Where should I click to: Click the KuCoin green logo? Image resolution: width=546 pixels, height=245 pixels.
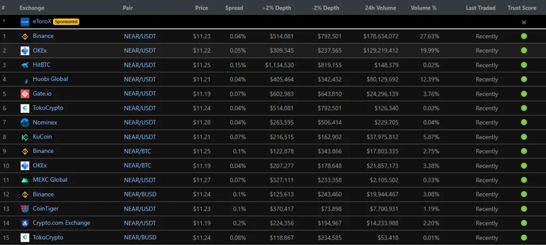(25, 137)
